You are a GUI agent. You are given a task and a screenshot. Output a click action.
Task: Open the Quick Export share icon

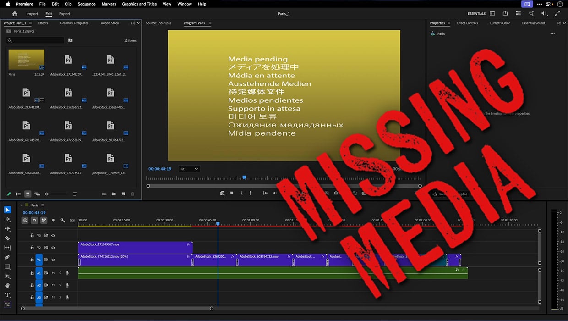coord(505,14)
